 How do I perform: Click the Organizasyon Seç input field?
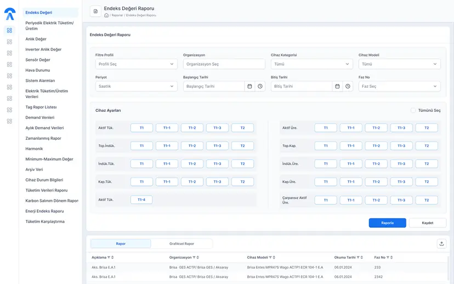(x=224, y=64)
